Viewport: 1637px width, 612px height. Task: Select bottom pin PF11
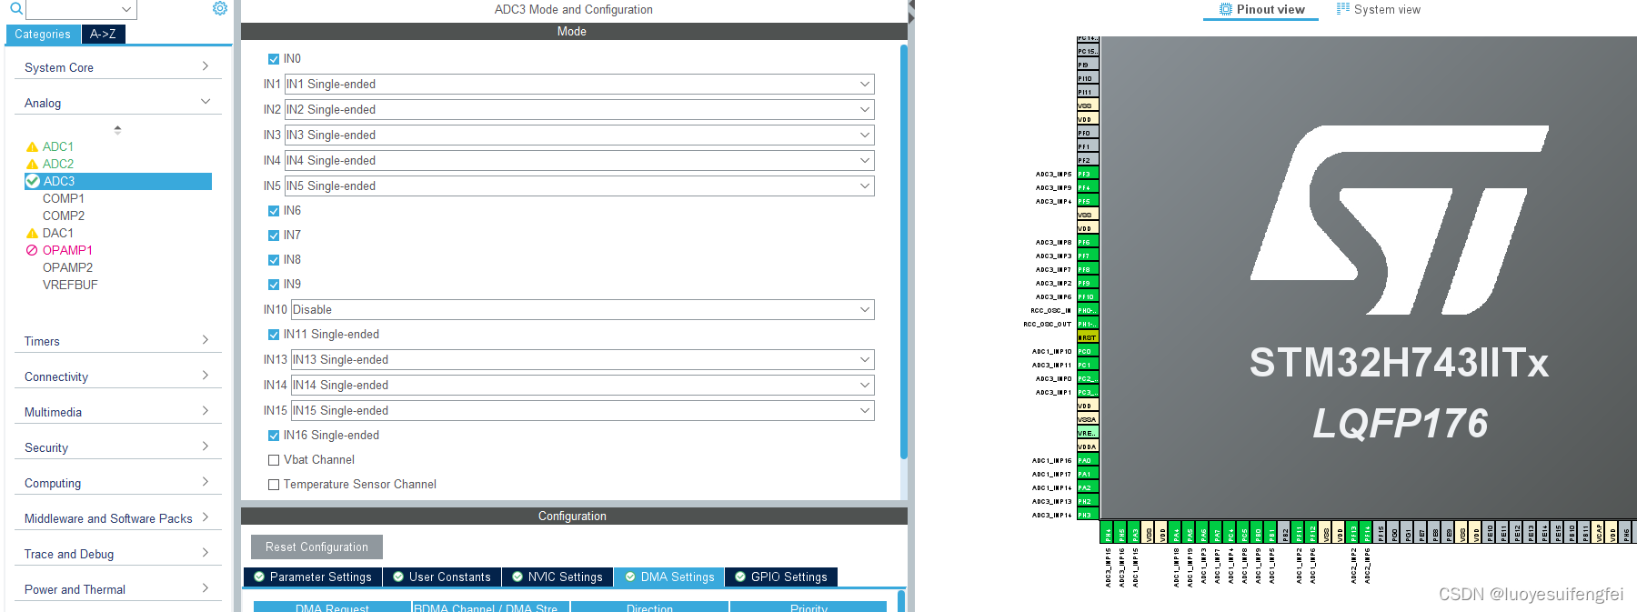(x=1298, y=532)
